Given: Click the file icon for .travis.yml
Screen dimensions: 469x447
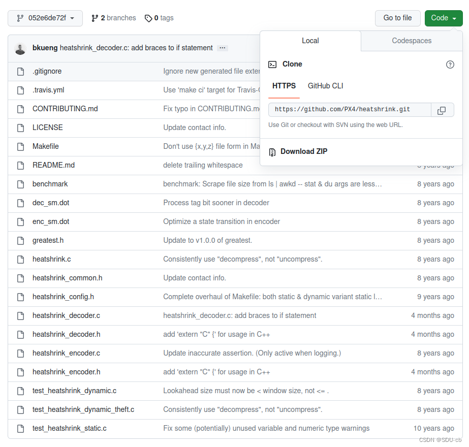Looking at the screenshot, I should click(x=21, y=90).
